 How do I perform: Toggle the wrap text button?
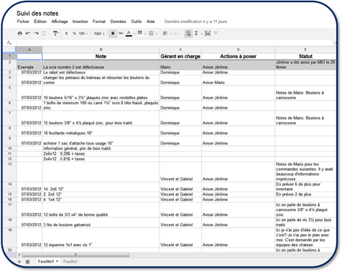[188, 34]
